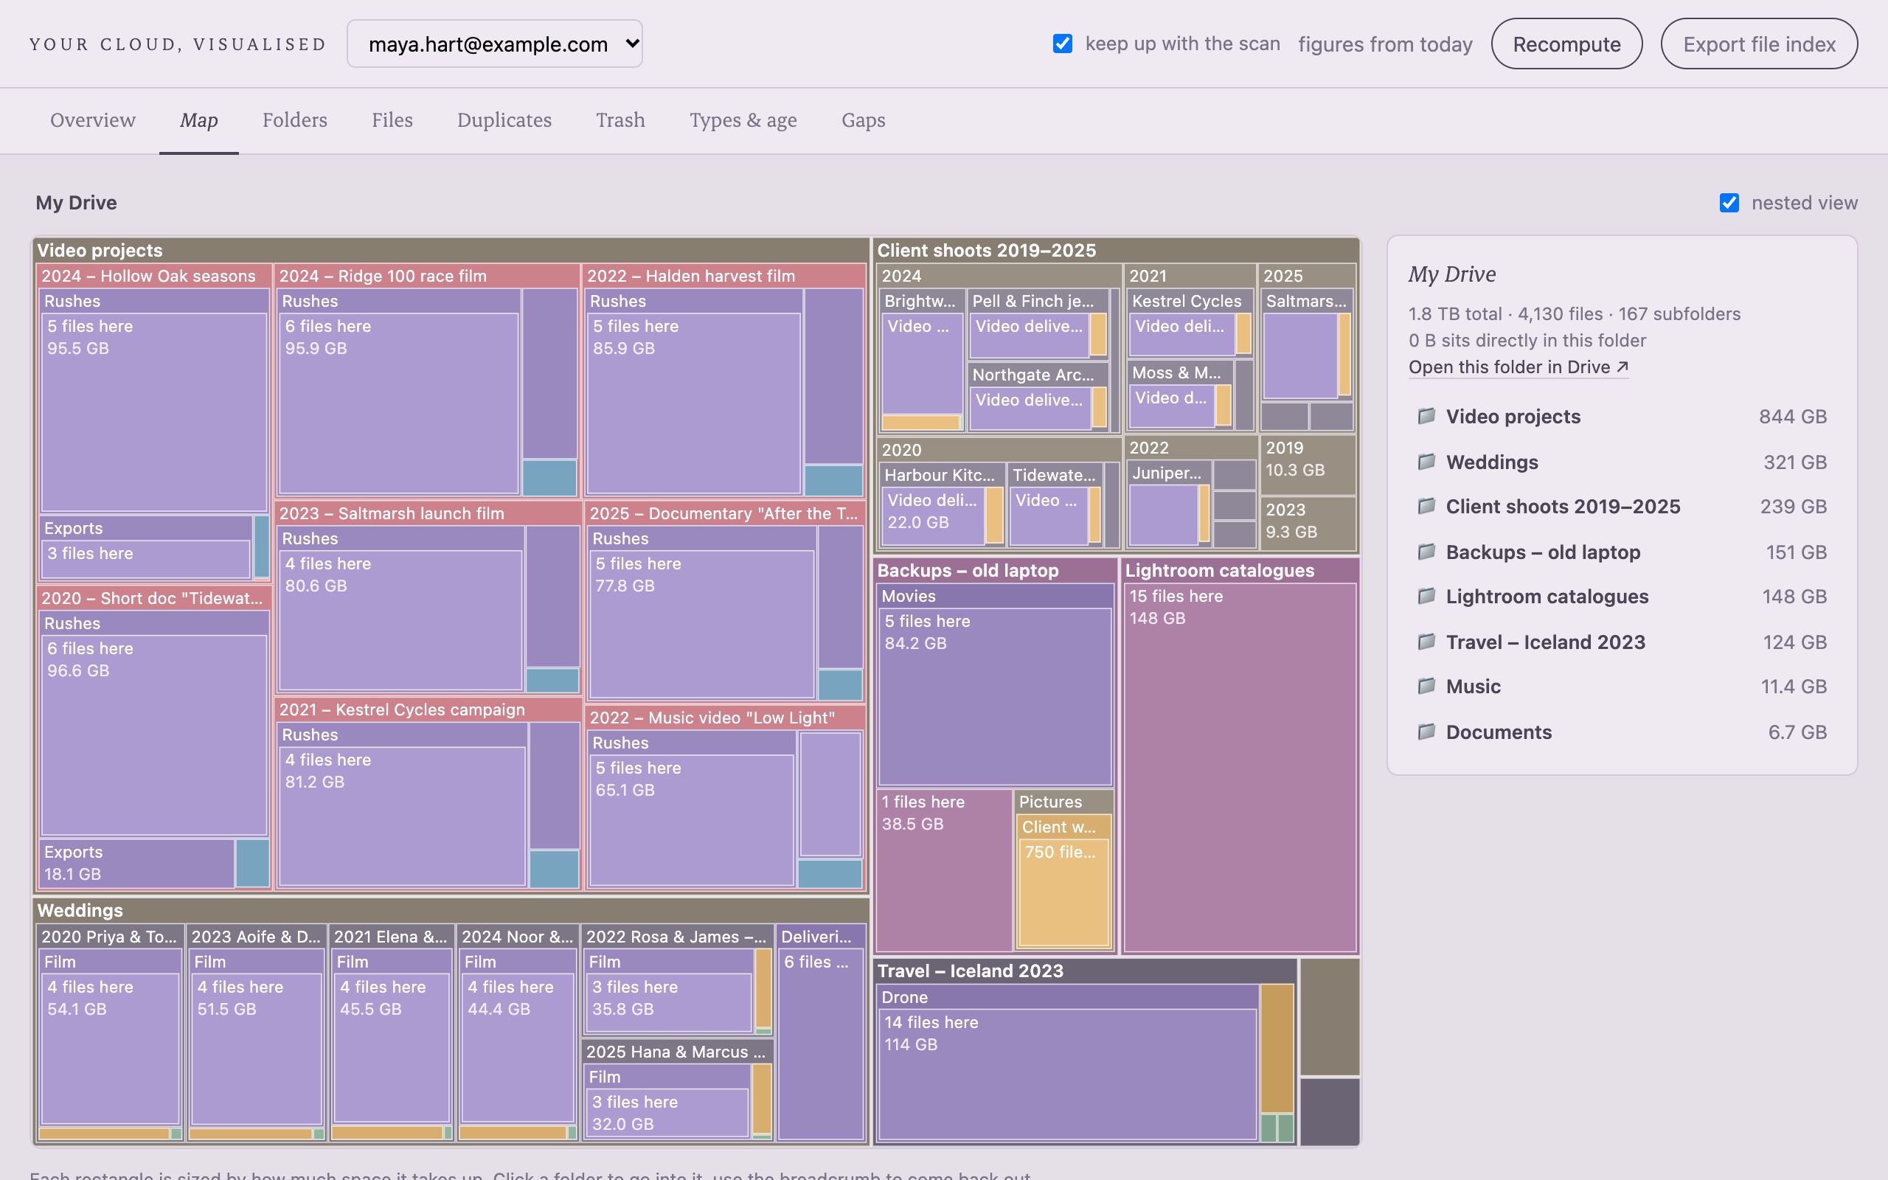Viewport: 1888px width, 1180px height.
Task: Click folder icon beside Lightroom catalogues
Action: pyautogui.click(x=1426, y=596)
